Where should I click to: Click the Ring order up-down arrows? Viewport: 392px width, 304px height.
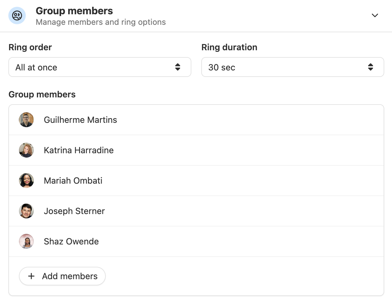[178, 67]
